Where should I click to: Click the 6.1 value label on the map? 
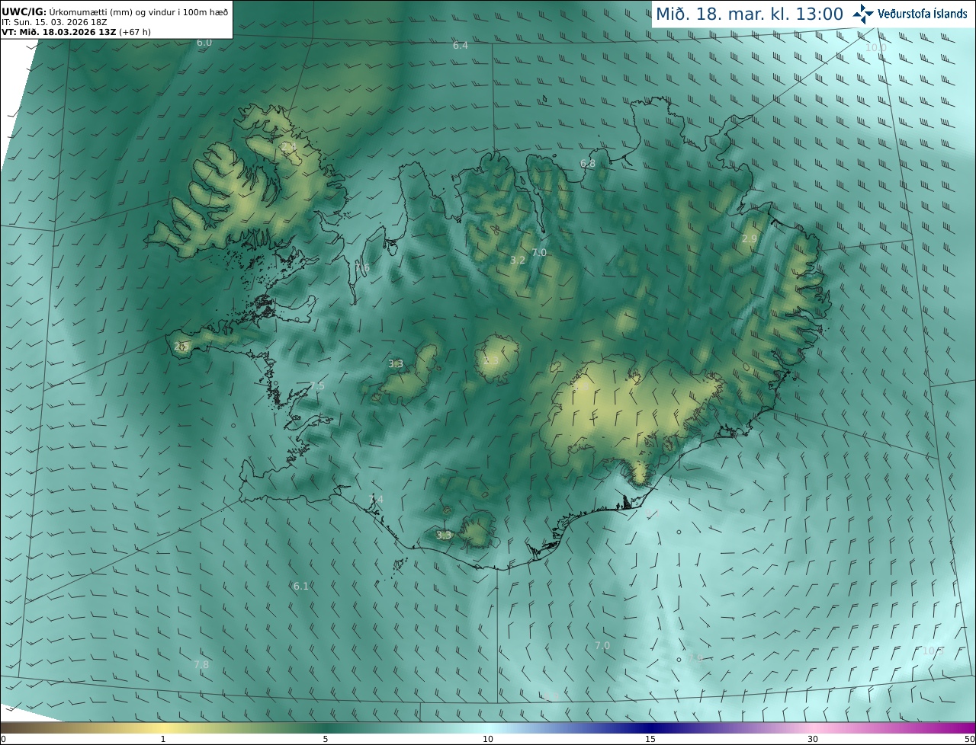pyautogui.click(x=301, y=586)
